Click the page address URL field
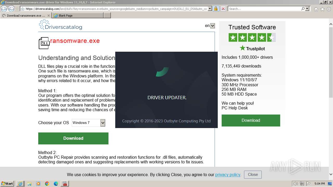 [116, 9]
